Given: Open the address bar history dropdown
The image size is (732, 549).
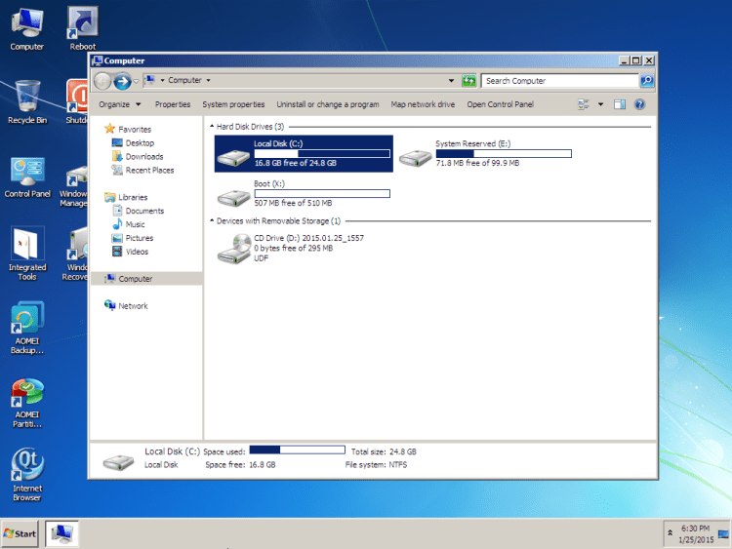Looking at the screenshot, I should pyautogui.click(x=451, y=81).
